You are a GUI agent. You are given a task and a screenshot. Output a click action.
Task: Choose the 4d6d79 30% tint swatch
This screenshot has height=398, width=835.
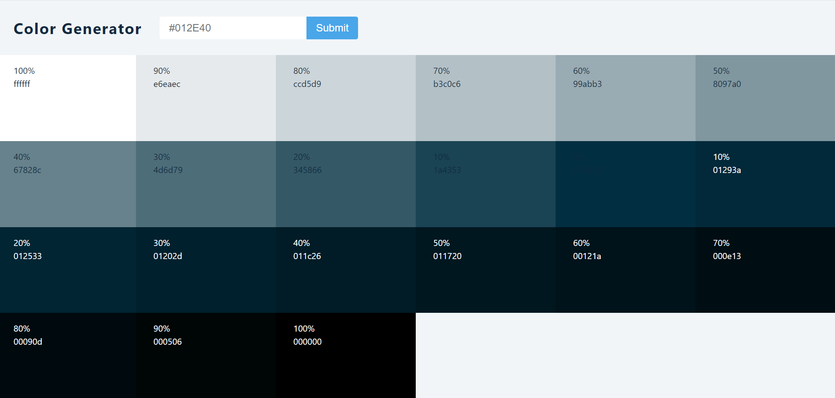click(205, 184)
